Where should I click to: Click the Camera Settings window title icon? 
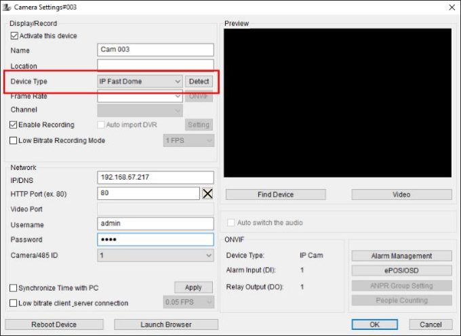click(7, 7)
